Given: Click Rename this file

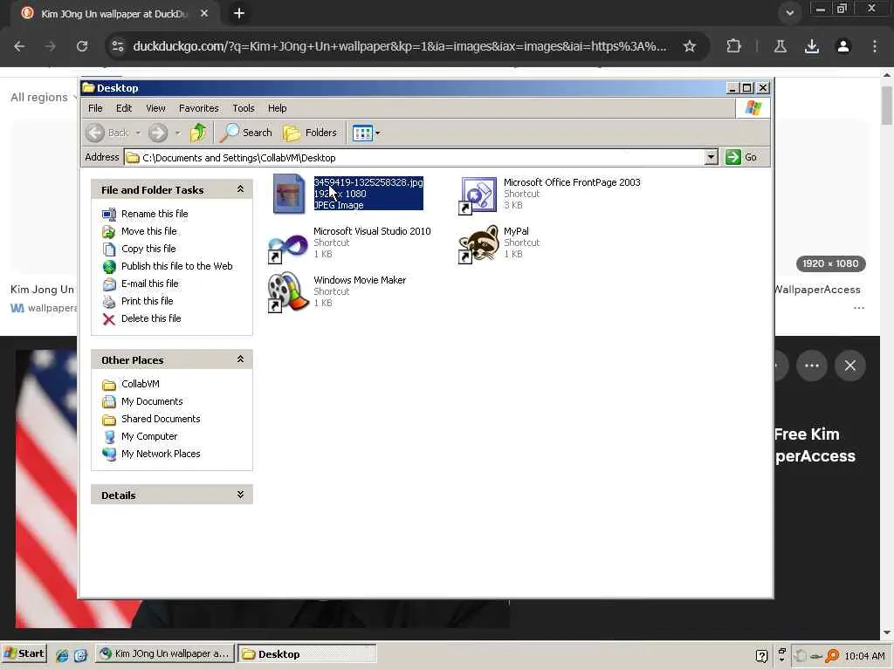Looking at the screenshot, I should 155,214.
